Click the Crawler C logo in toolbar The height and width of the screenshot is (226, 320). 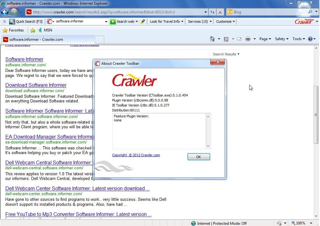coord(49,21)
